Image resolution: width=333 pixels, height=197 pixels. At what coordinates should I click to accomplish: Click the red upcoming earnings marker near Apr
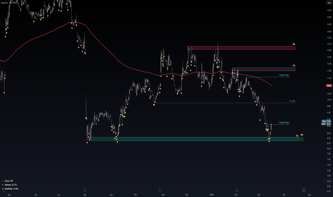304,190
